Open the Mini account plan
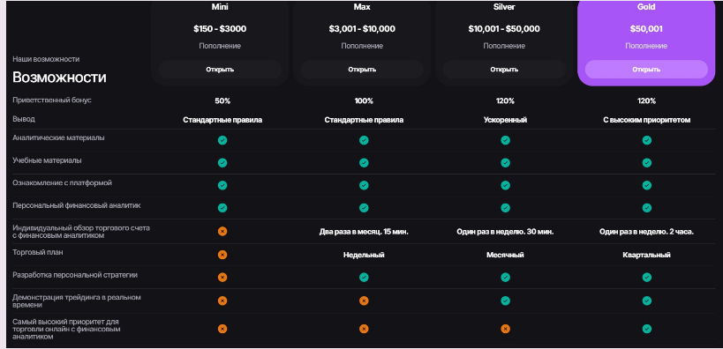This screenshot has height=349, width=723. pos(220,70)
